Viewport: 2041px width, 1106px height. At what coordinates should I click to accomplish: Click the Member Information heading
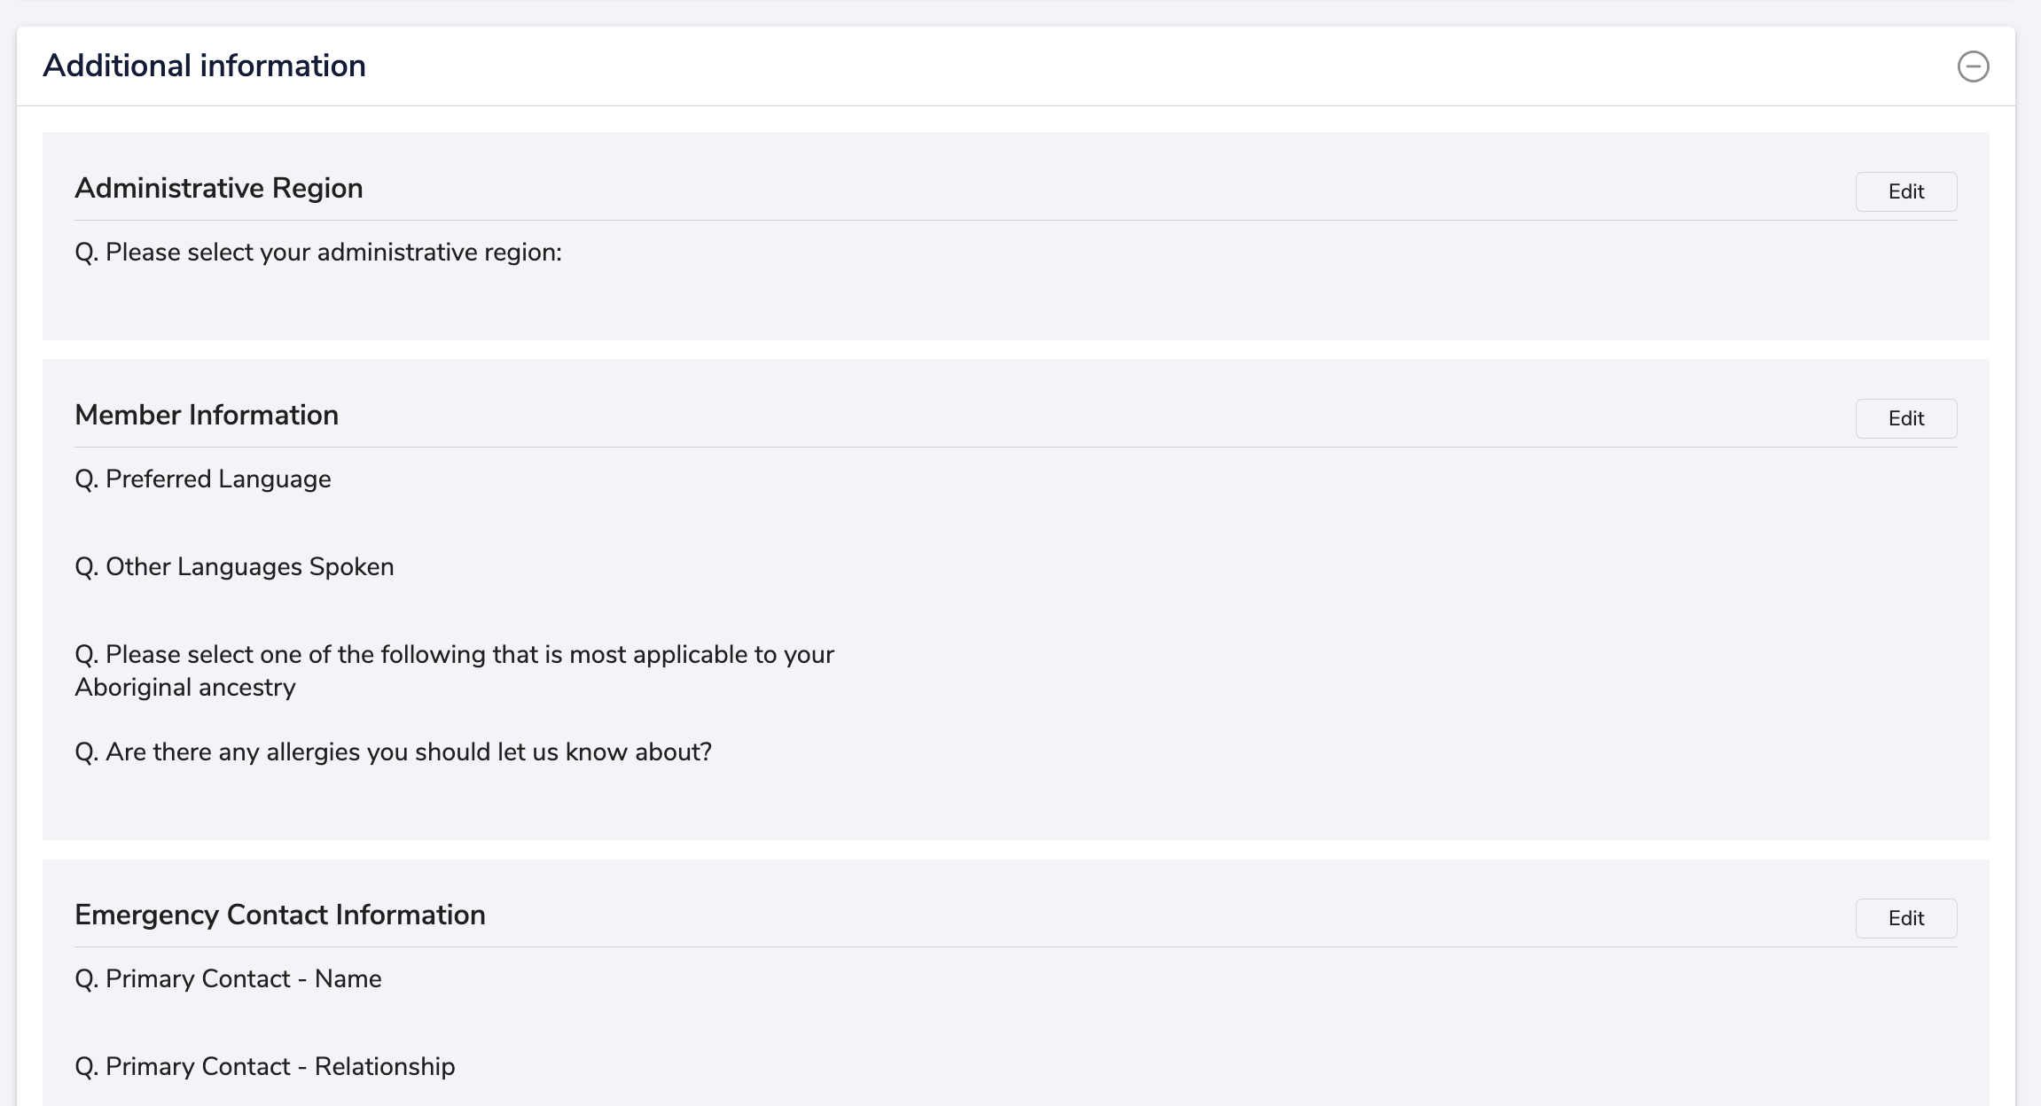tap(206, 415)
